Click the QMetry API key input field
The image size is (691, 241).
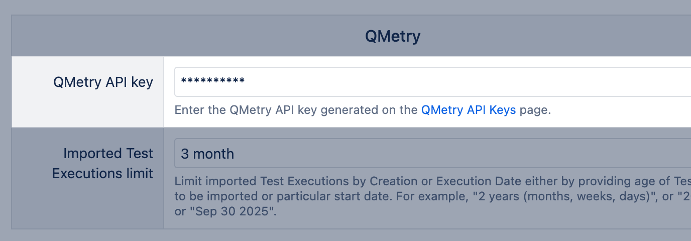tap(432, 82)
